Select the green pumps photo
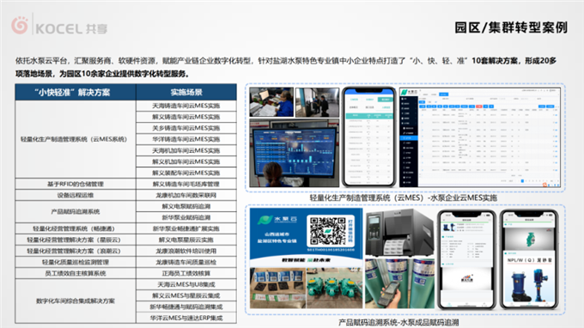Screen dimensions: 584x328 click(x=334, y=288)
